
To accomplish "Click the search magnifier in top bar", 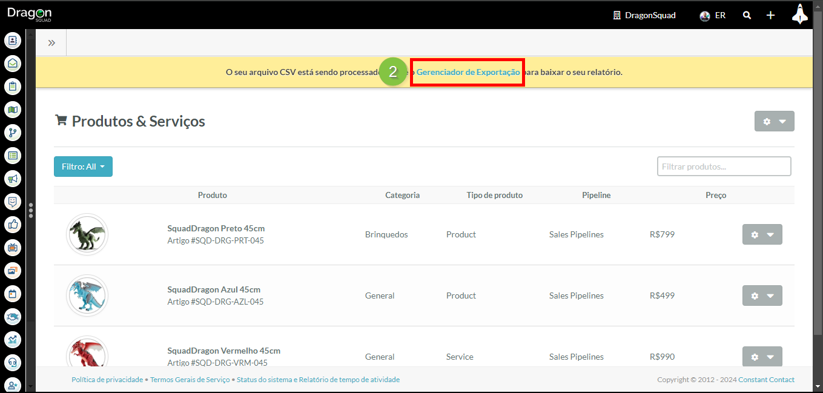I will pos(747,15).
